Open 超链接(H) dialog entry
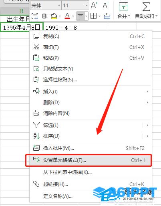Screen dimensions: 161x206 tap(91, 184)
